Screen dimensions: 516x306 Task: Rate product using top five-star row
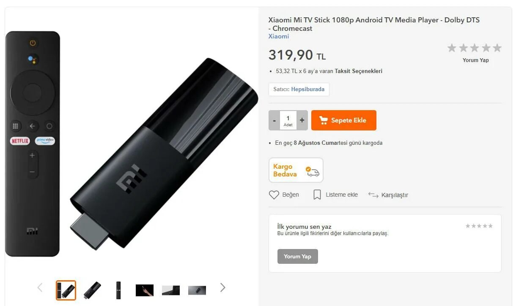point(475,48)
